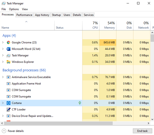Screen dimensions: 154x135
Task: Switch to the Startup tab
Action: click(56, 15)
